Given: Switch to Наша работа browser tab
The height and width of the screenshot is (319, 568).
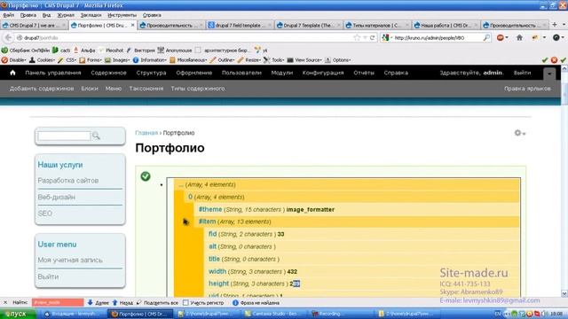Looking at the screenshot, I should click(446, 26).
